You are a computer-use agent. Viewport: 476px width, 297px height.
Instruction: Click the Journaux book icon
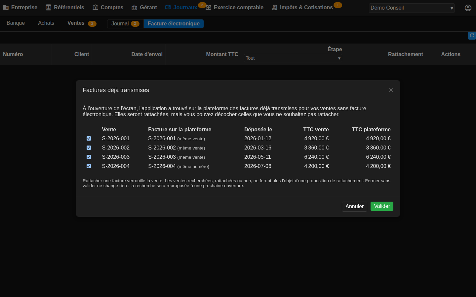click(168, 8)
